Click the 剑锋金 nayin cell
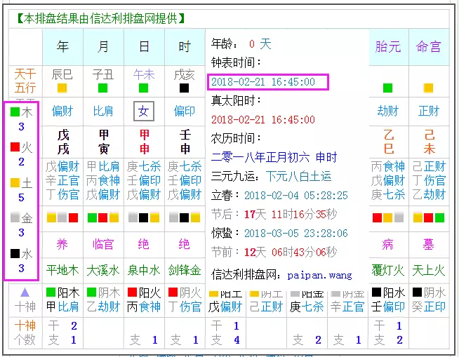The image size is (459, 357). [185, 271]
